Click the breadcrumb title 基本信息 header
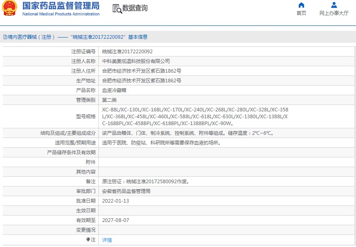This screenshot has width=356, height=247. pos(138,37)
